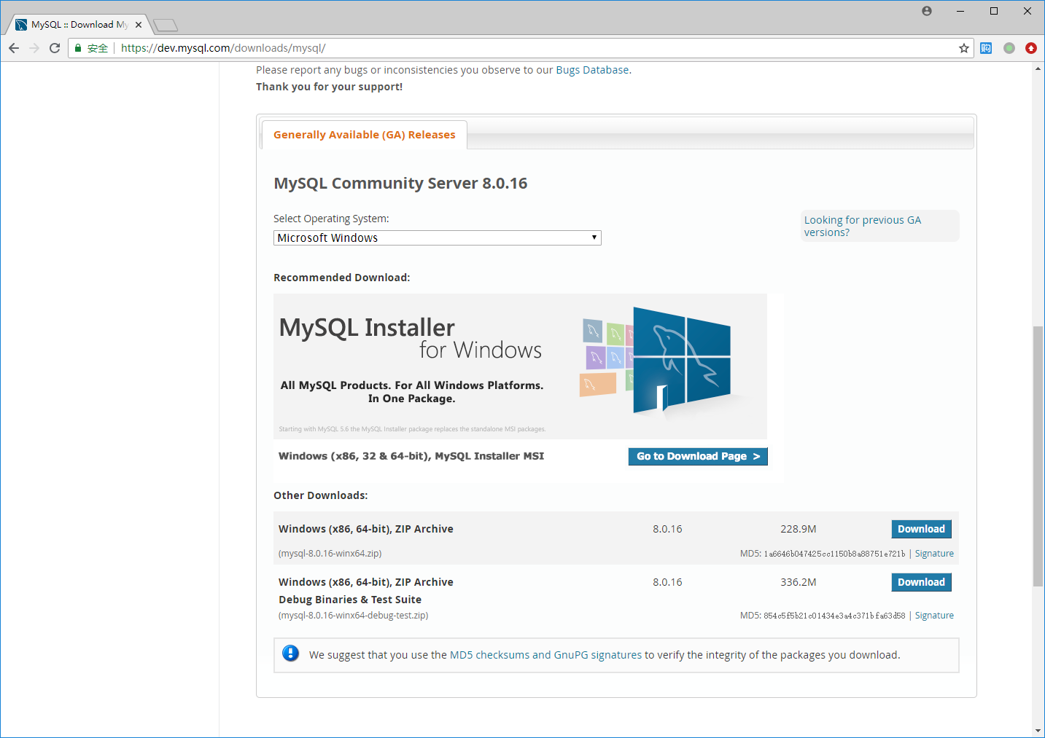The image size is (1045, 738).
Task: Click the scrollbar up arrow
Action: click(1038, 68)
